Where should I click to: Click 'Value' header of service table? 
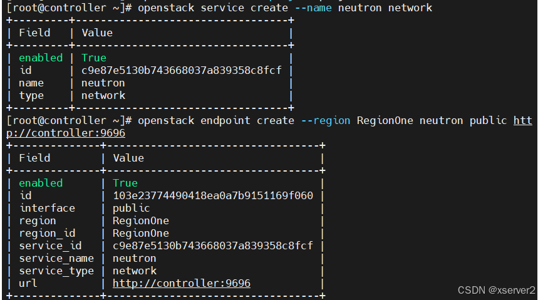pos(97,33)
